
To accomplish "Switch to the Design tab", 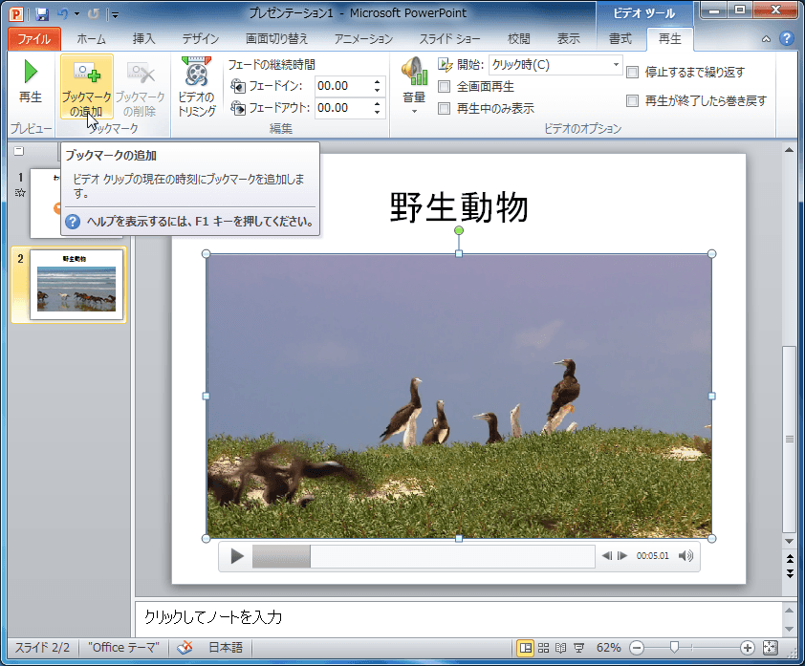I will click(200, 39).
